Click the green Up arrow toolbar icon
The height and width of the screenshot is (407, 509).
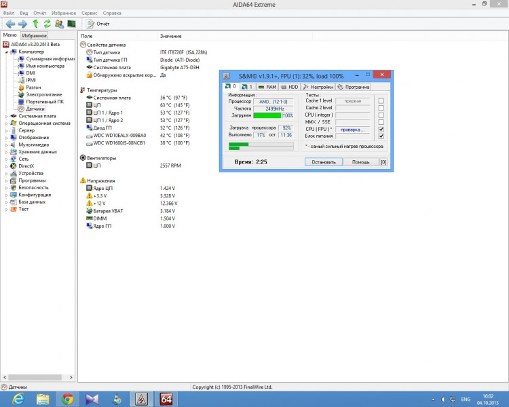click(x=36, y=24)
